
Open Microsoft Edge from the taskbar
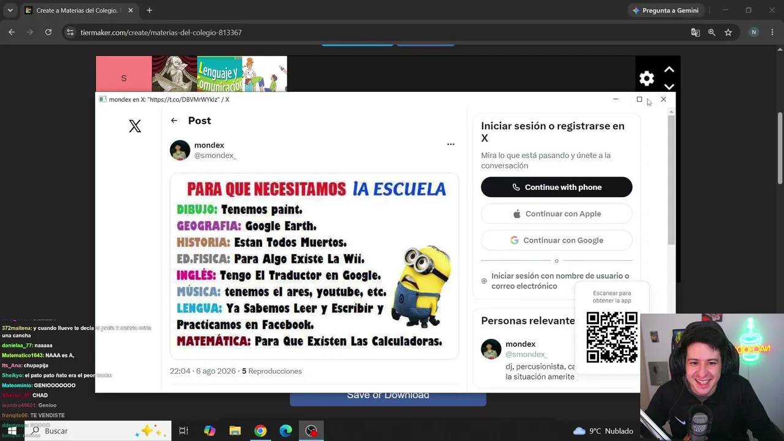tap(286, 431)
